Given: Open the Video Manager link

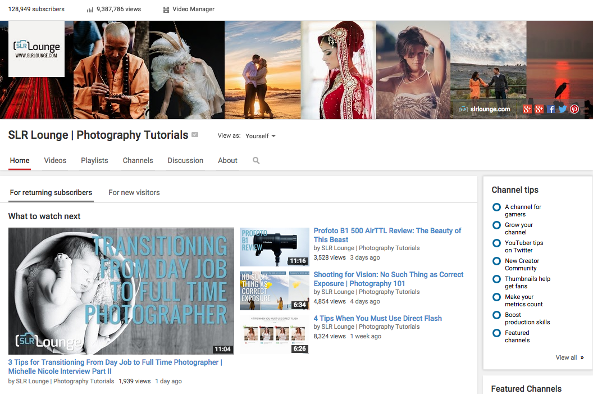Looking at the screenshot, I should tap(193, 9).
